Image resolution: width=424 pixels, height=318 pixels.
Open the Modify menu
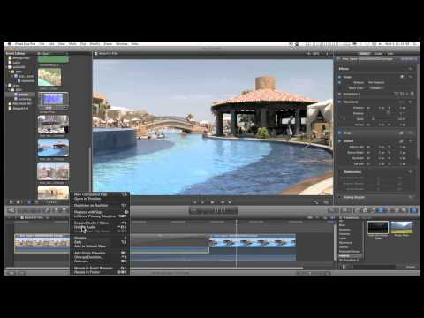tap(95, 44)
